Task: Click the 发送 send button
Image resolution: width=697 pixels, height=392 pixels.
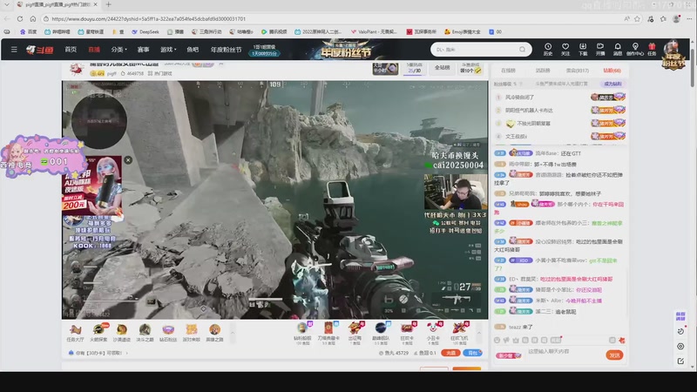Action: click(615, 355)
